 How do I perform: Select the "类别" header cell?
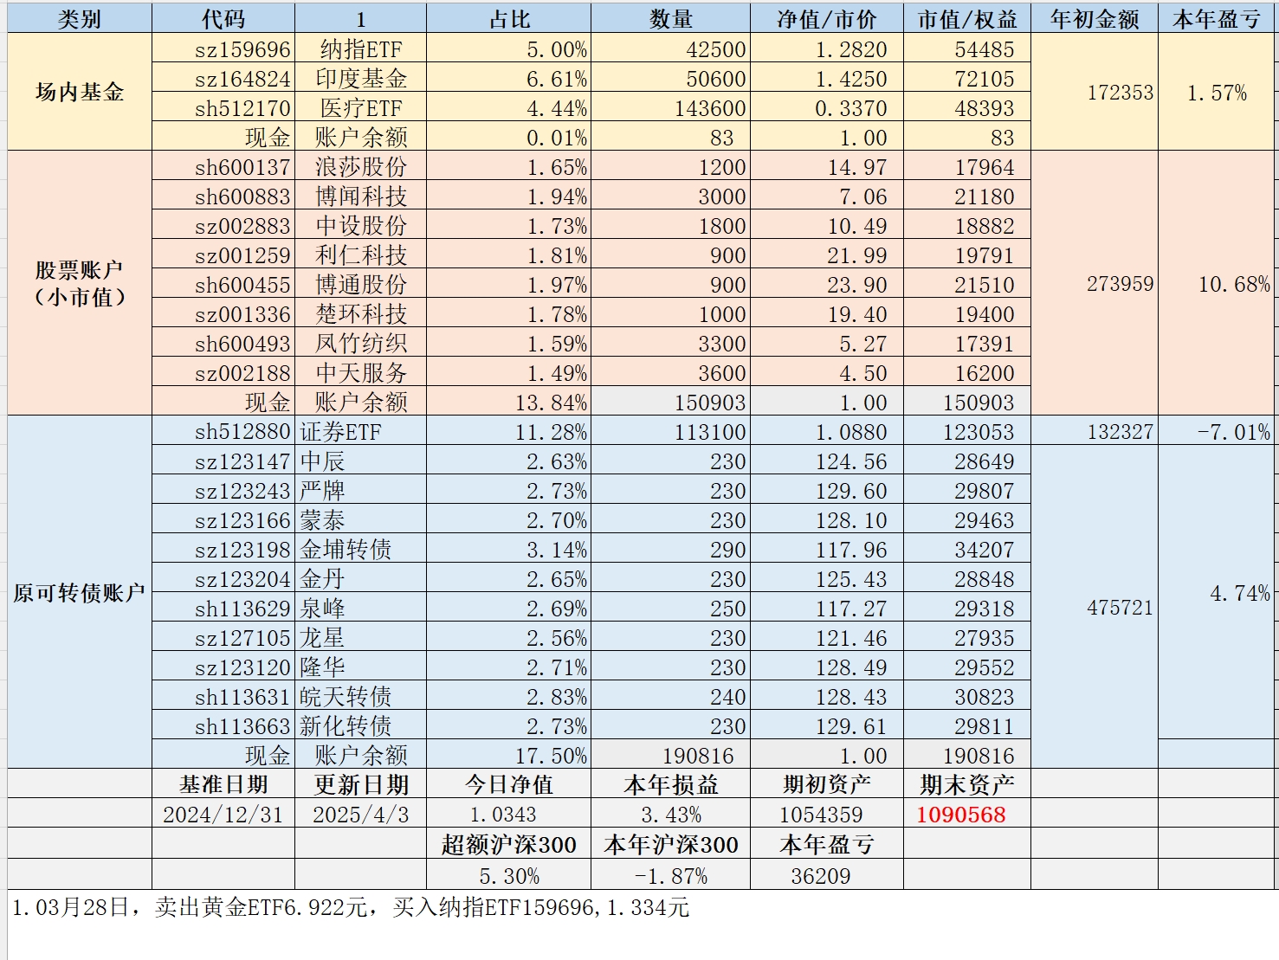coord(80,19)
